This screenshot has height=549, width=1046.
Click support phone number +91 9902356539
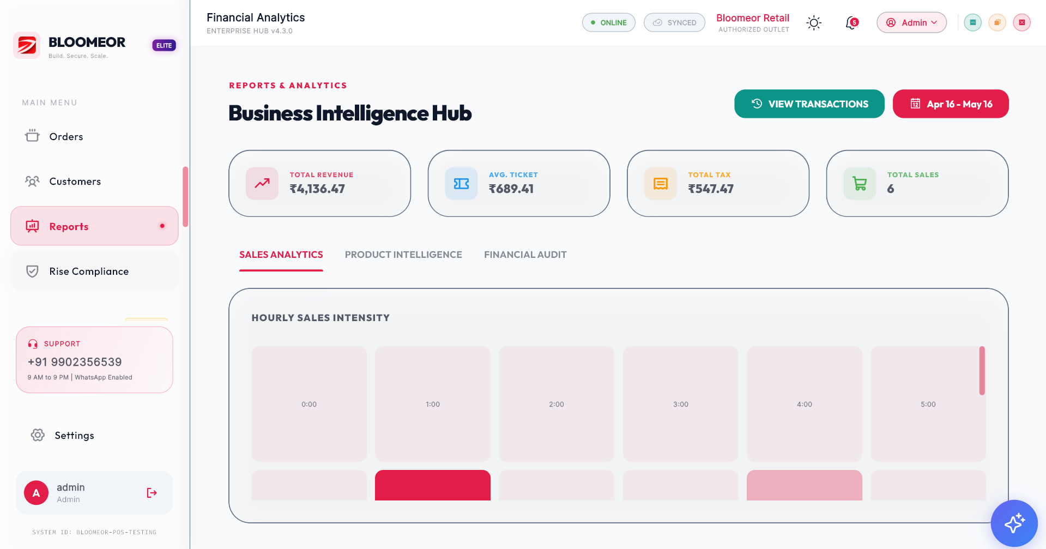click(x=75, y=362)
